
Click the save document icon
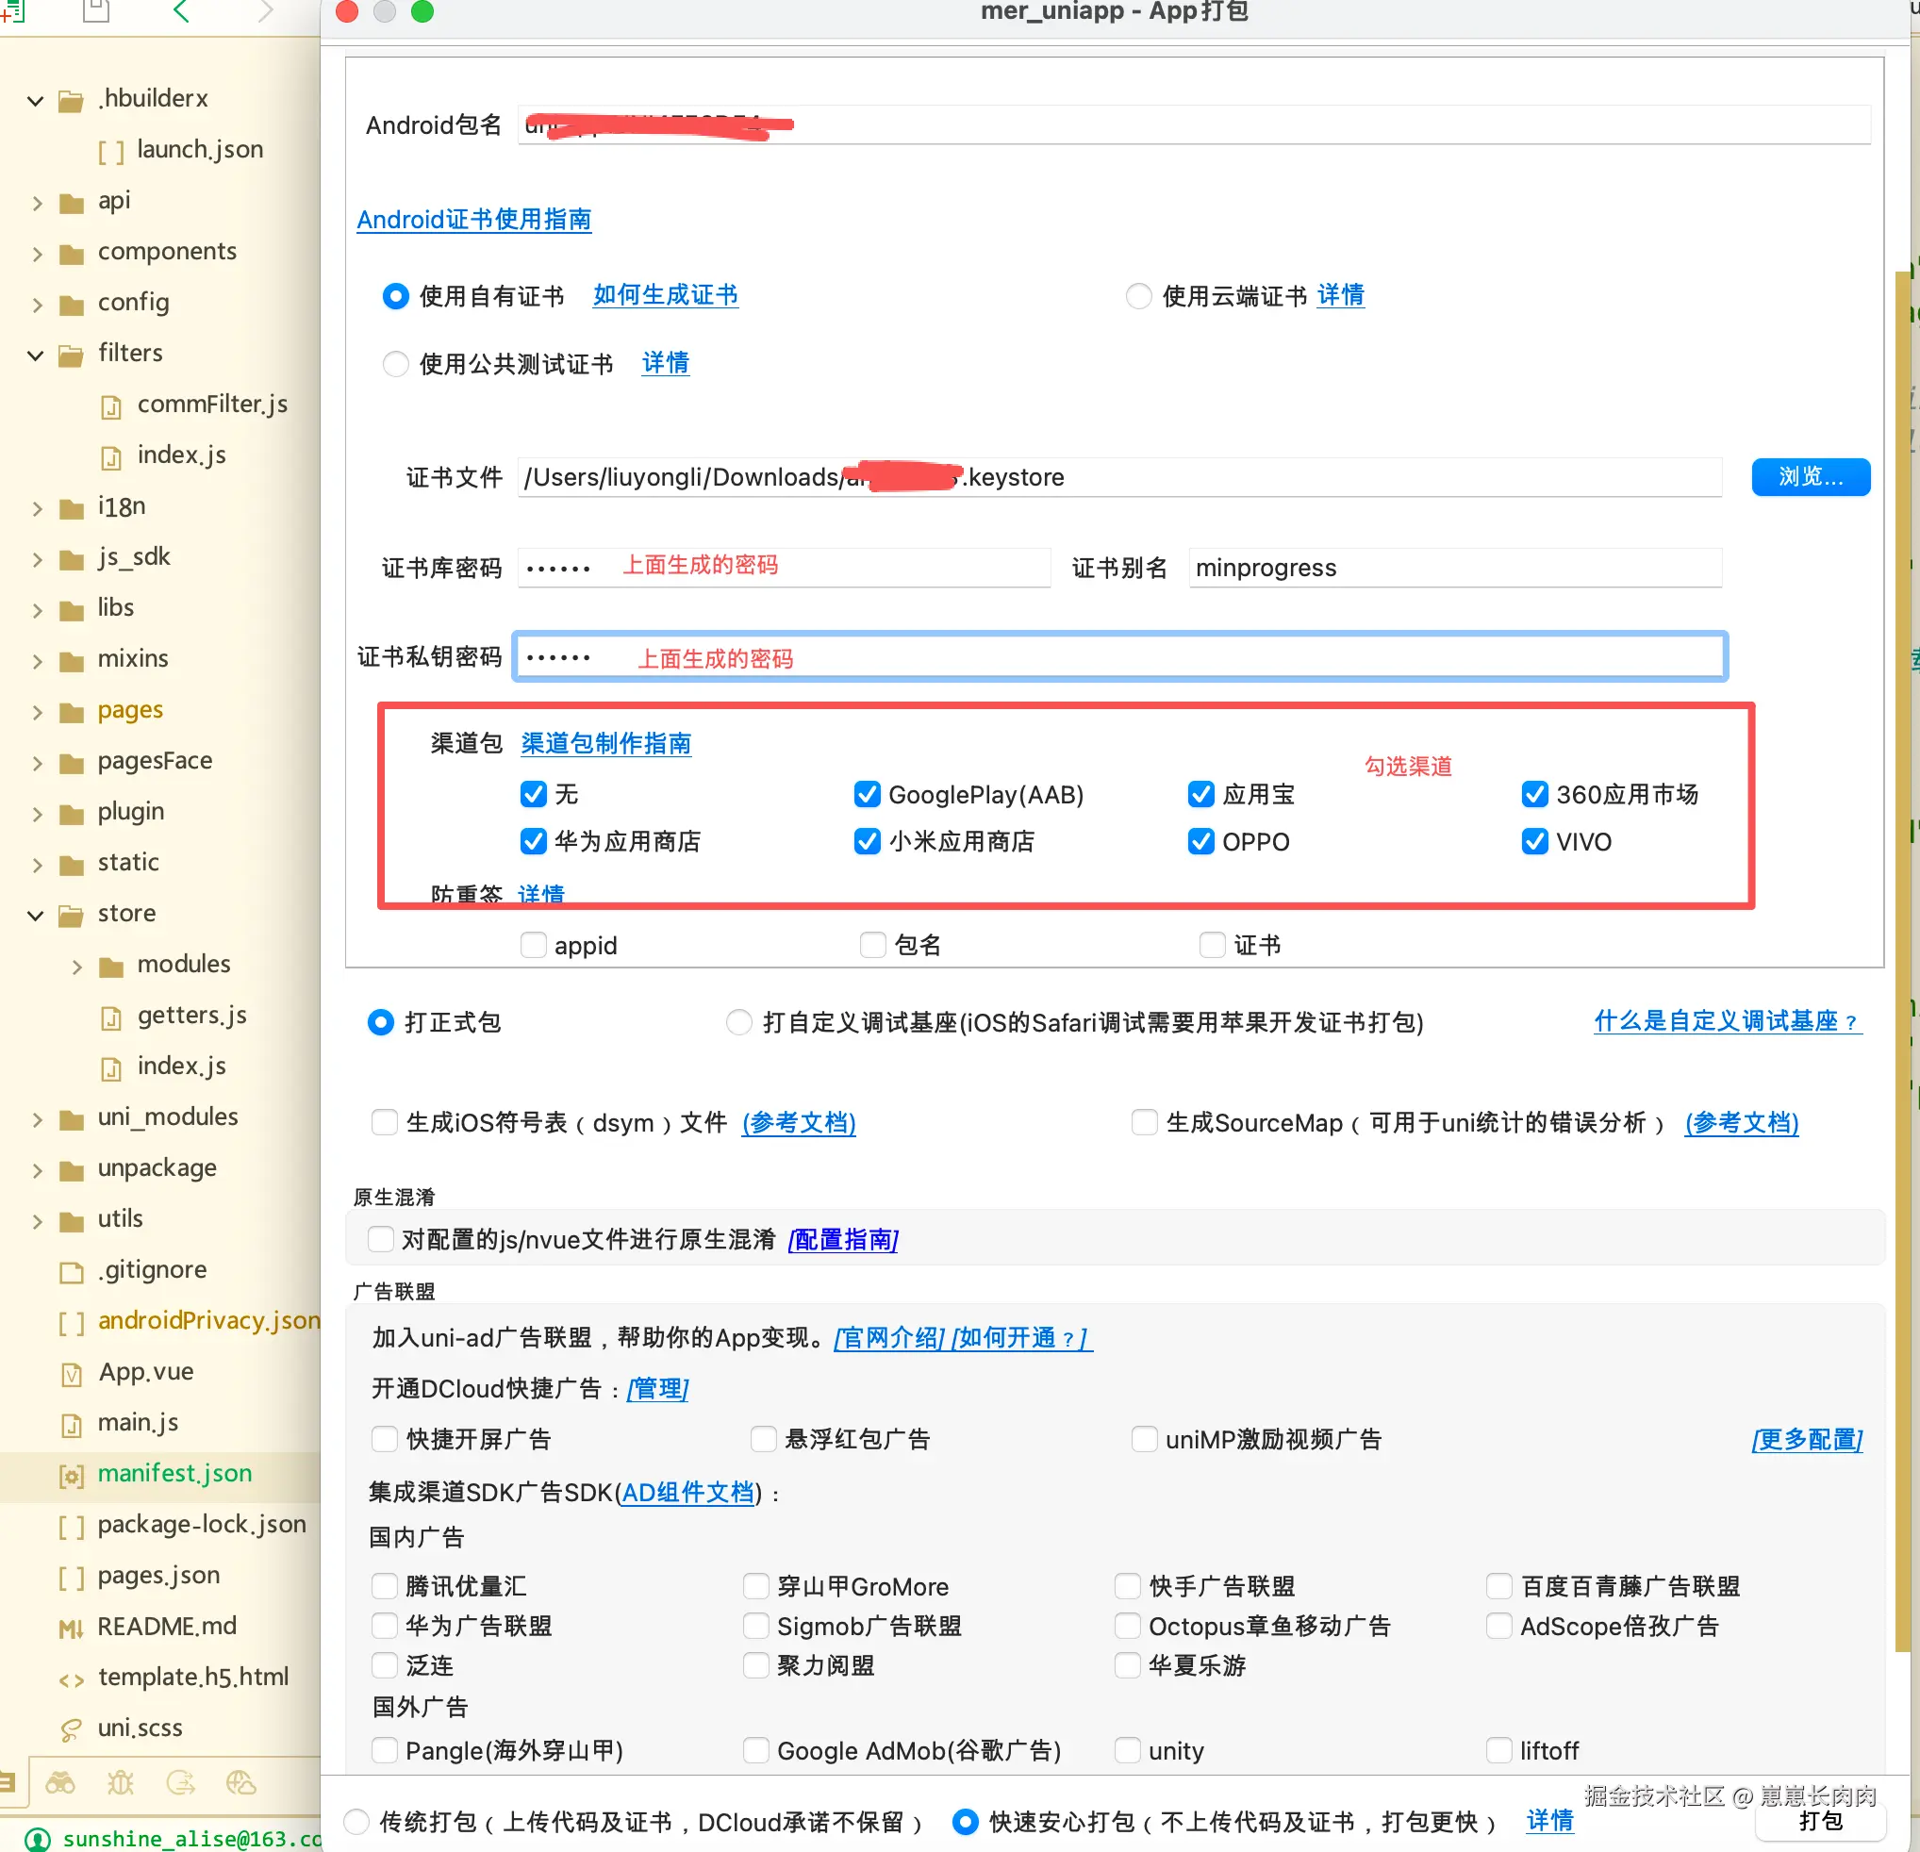click(x=95, y=10)
